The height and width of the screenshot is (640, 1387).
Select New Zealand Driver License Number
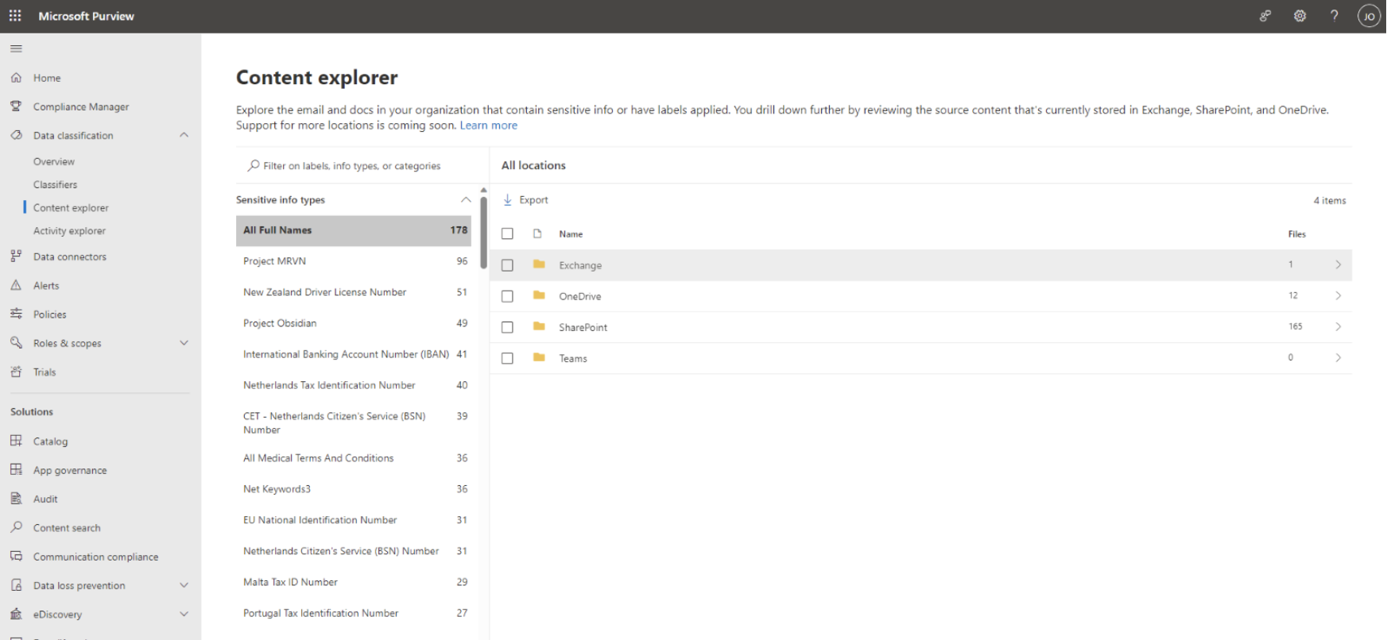point(354,292)
